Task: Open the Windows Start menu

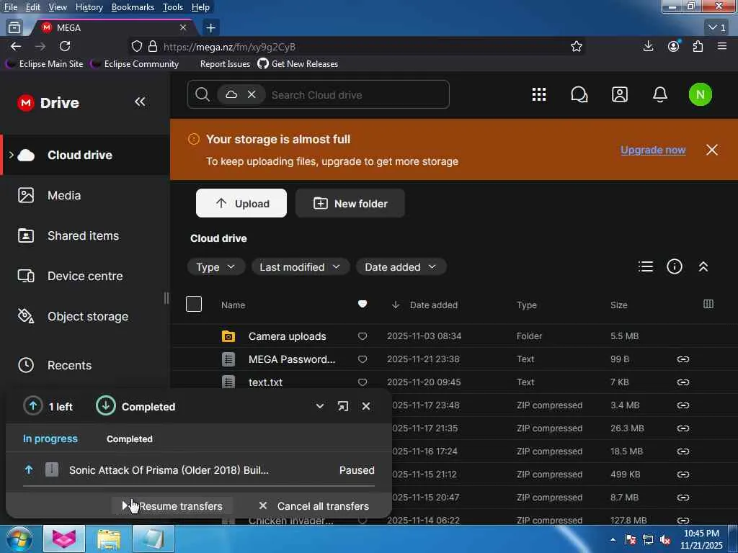Action: coord(19,539)
